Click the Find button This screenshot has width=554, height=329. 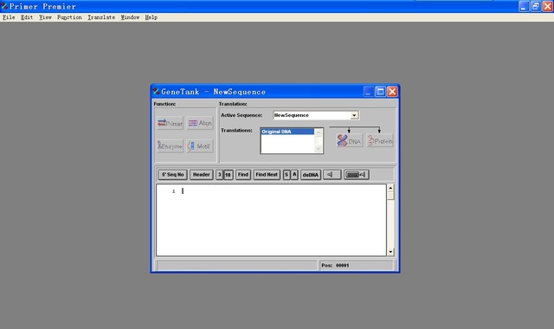pos(243,175)
